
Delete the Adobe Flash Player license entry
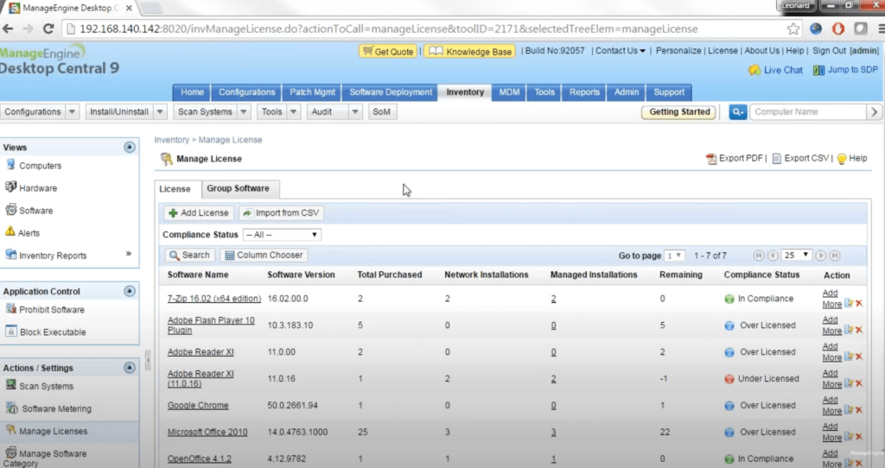[859, 330]
